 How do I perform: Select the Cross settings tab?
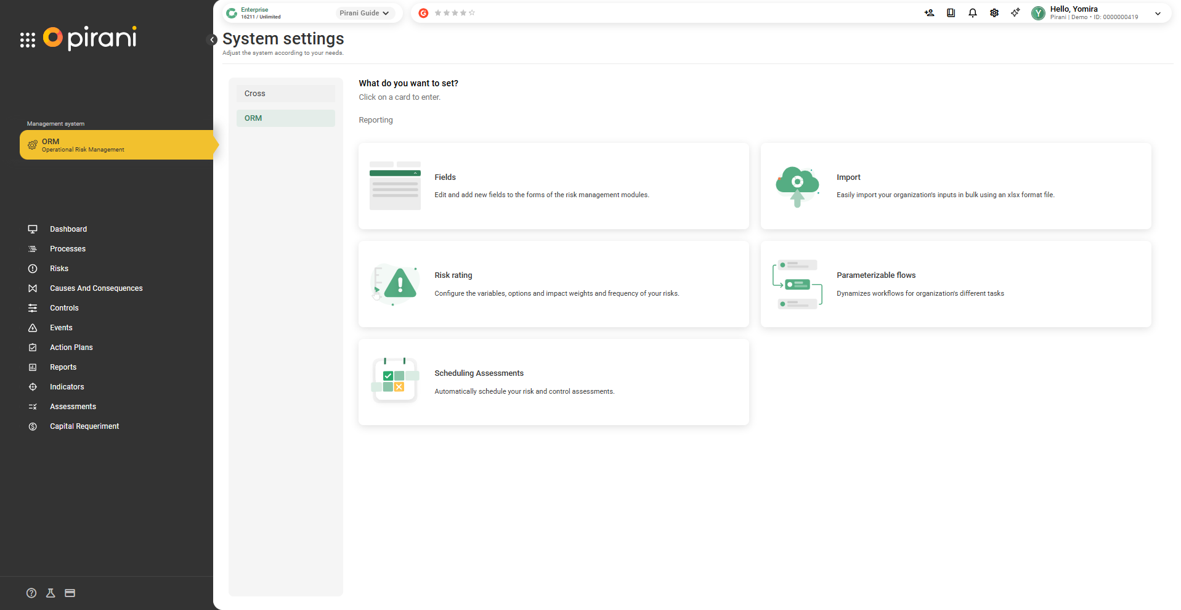(x=285, y=94)
